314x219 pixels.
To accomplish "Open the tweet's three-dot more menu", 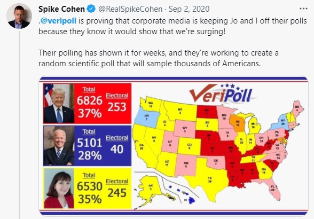I will pos(303,9).
